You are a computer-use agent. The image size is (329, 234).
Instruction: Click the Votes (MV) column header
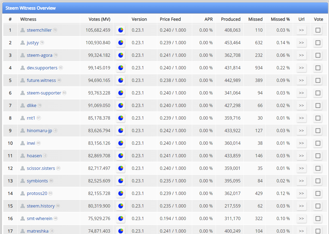(x=99, y=19)
